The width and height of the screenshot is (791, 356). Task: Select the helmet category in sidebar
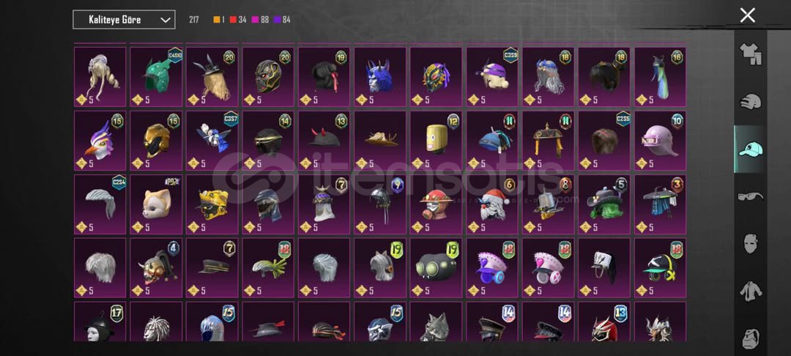751,101
